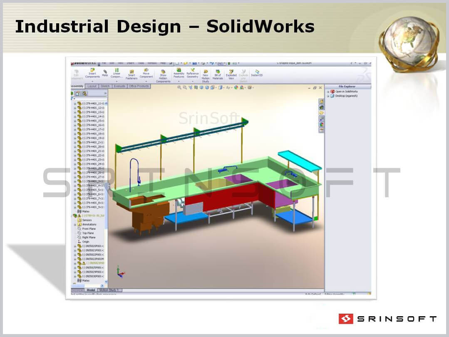449x337 pixels.
Task: Switch to the Evaluate tab
Action: coord(119,86)
